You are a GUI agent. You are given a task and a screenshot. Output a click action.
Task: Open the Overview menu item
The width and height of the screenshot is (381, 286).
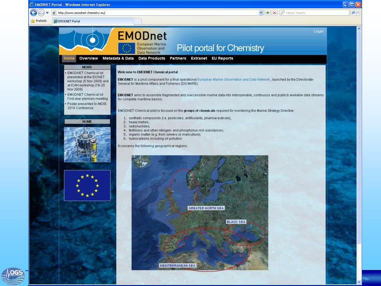pyautogui.click(x=89, y=58)
